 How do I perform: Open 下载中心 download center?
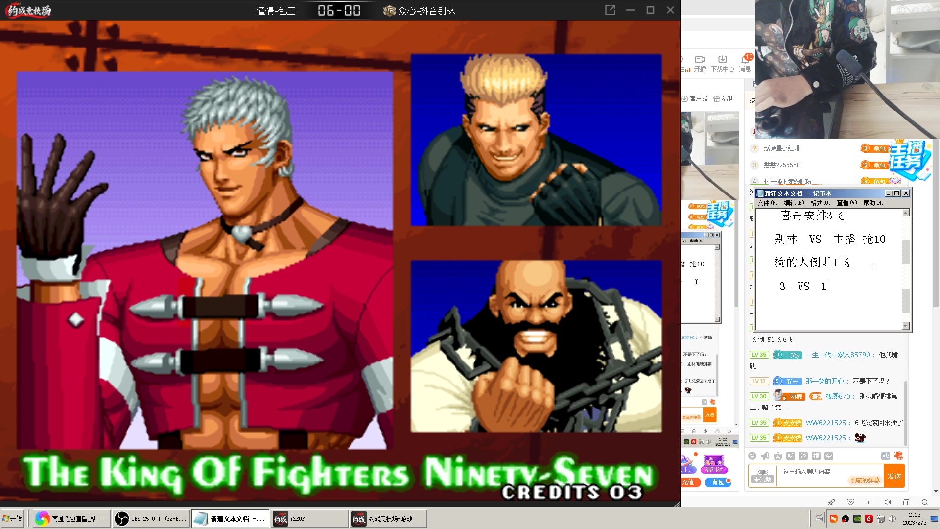click(x=723, y=63)
